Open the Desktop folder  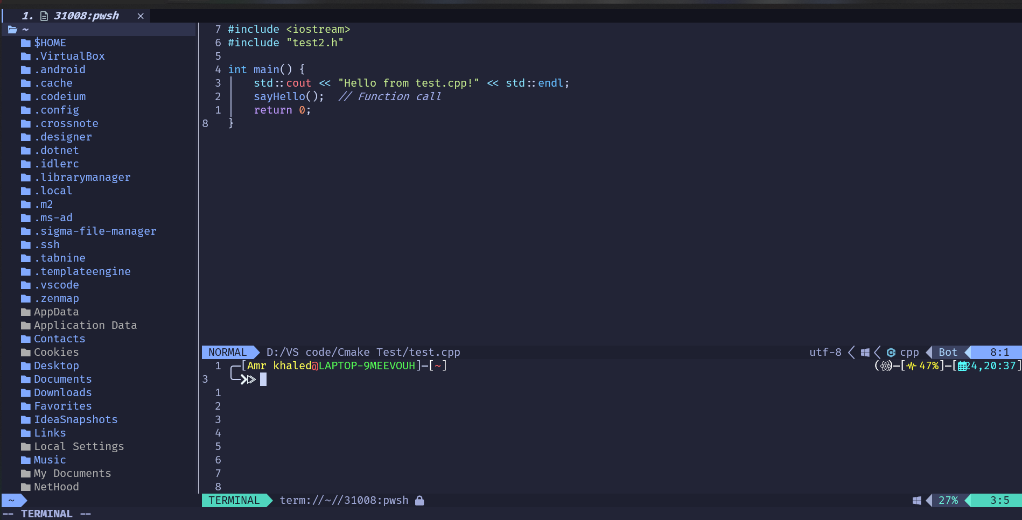pyautogui.click(x=56, y=366)
